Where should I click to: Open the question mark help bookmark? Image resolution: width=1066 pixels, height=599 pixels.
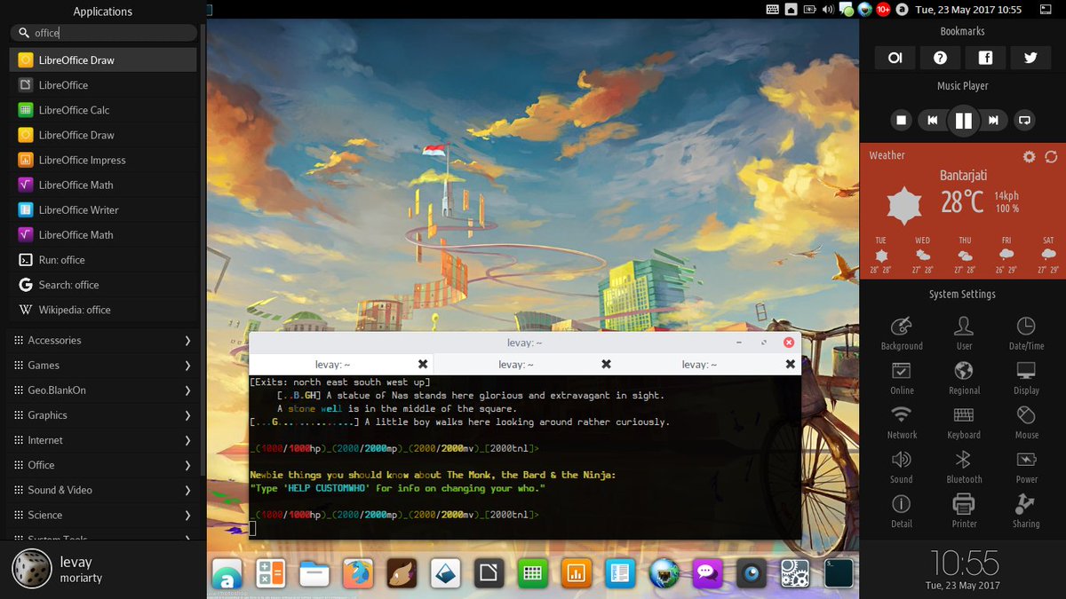coord(940,58)
